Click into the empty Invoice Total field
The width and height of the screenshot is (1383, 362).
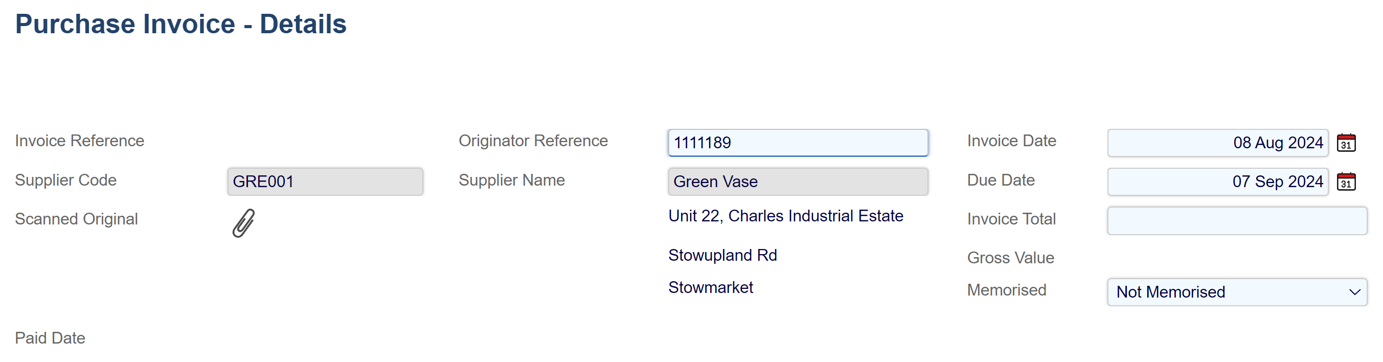point(1236,221)
